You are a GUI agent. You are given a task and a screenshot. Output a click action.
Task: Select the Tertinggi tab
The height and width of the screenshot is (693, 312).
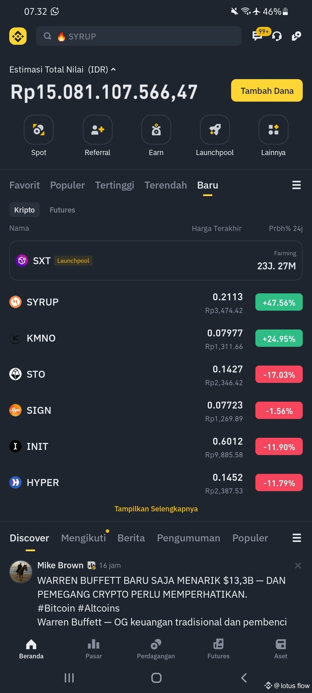tap(115, 185)
